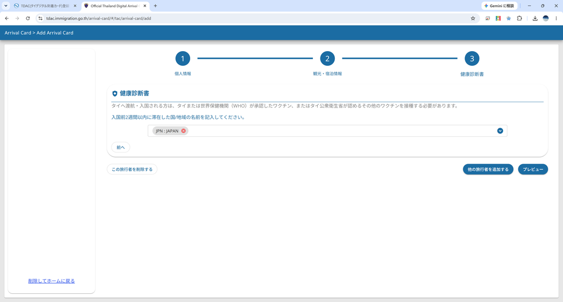
Task: Go to step 2 travel and accommodation circle
Action: 327,58
